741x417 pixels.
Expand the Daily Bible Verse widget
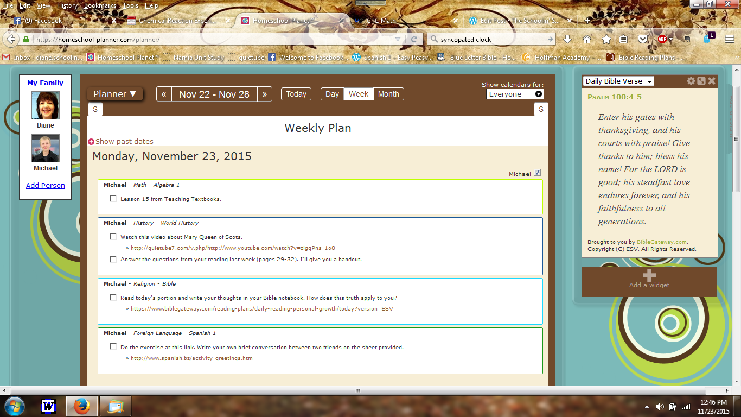point(701,81)
